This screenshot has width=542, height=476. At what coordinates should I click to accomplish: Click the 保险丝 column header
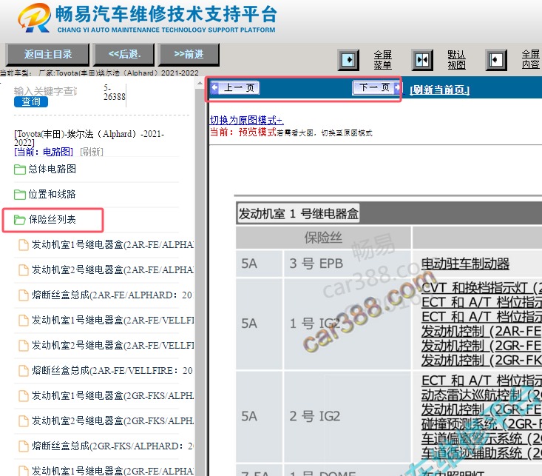click(323, 238)
